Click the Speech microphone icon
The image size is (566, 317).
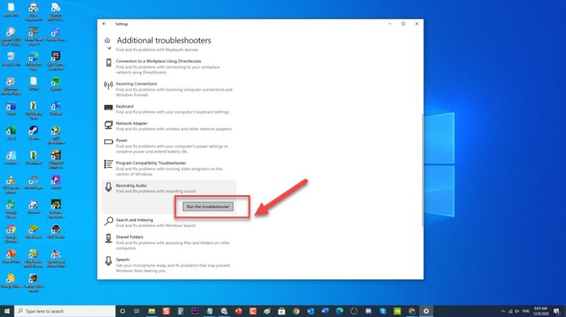point(108,261)
